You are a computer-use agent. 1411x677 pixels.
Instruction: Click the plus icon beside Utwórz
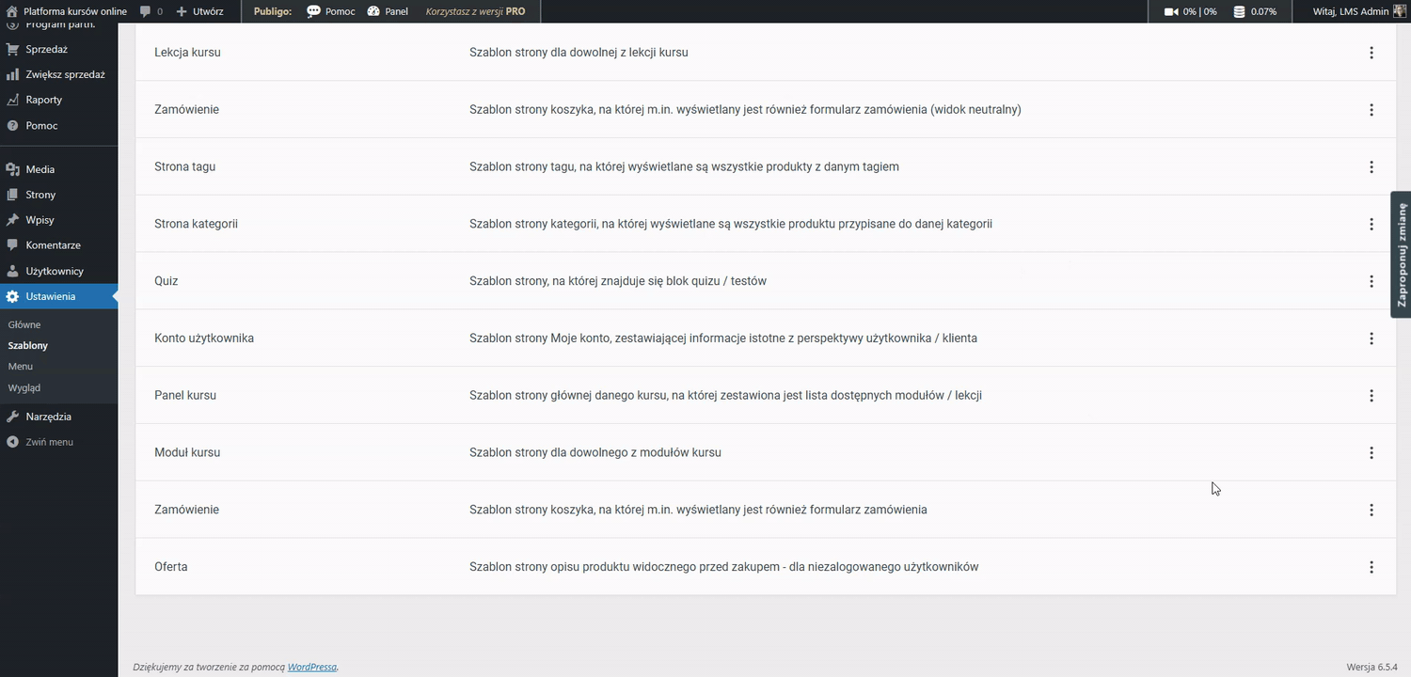(182, 11)
